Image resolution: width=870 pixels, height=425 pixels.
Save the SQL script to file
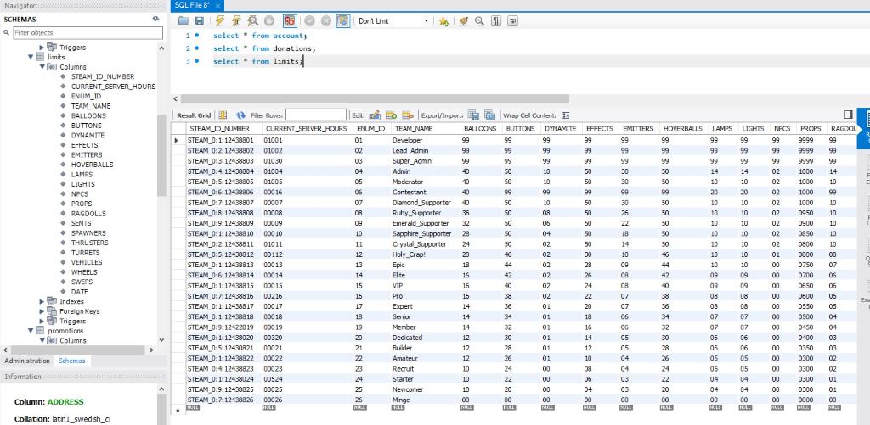coord(198,20)
